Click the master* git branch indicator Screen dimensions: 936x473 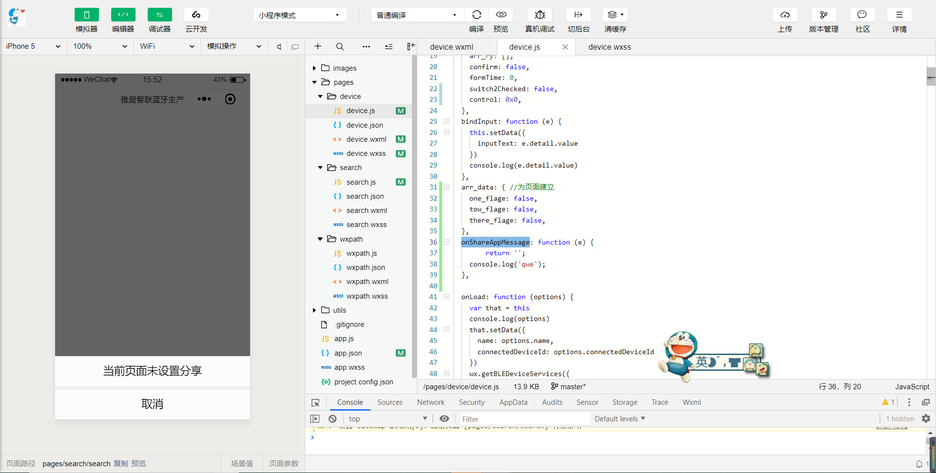(x=568, y=386)
